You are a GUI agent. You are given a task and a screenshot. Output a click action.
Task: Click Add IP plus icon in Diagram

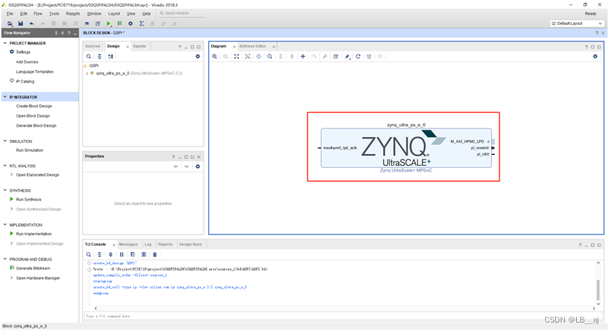pyautogui.click(x=303, y=56)
